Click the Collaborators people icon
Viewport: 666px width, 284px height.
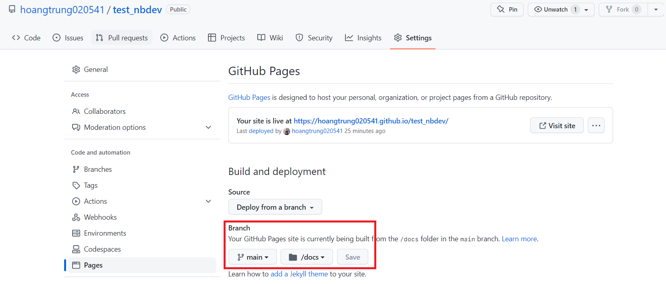pos(76,111)
